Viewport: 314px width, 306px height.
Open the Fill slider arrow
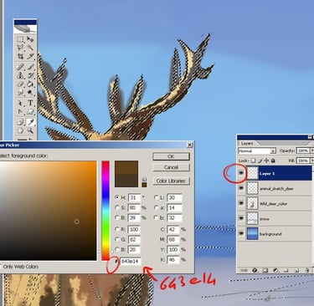pos(312,161)
